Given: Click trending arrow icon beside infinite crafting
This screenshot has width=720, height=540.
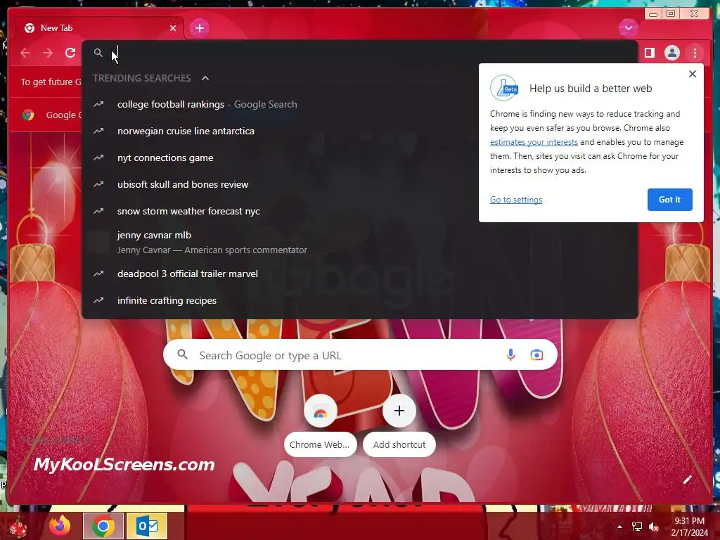Looking at the screenshot, I should [98, 300].
